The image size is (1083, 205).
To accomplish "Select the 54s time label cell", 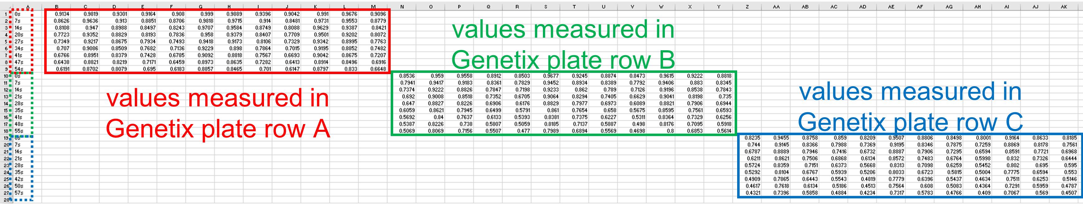I will point(27,69).
